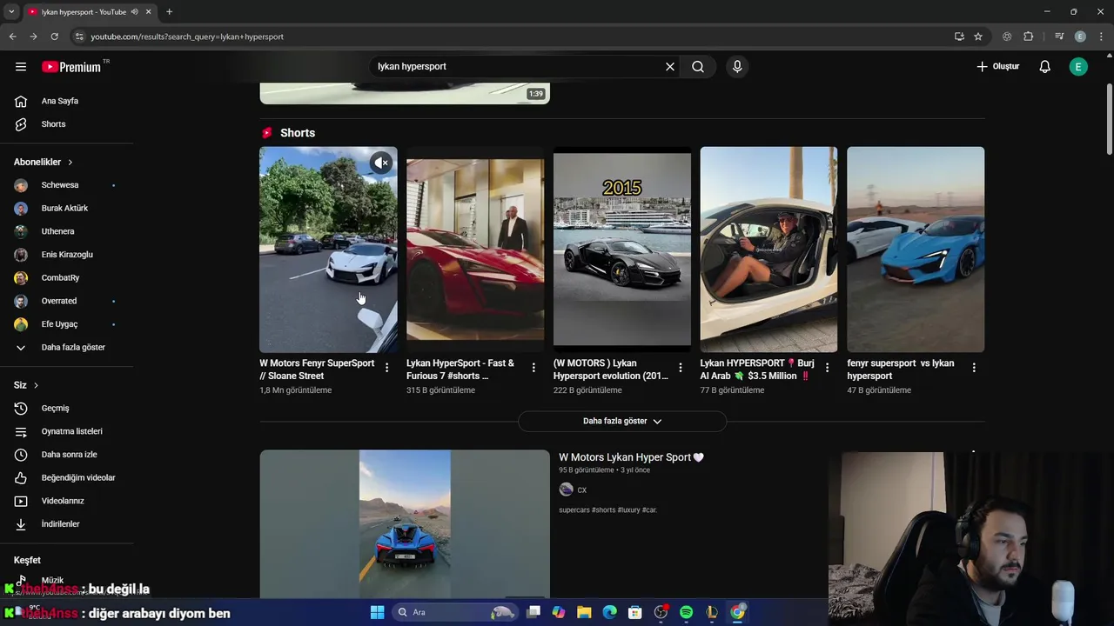Open options for W Motors Fenyr short
Screen dimensions: 1114x626
387,368
